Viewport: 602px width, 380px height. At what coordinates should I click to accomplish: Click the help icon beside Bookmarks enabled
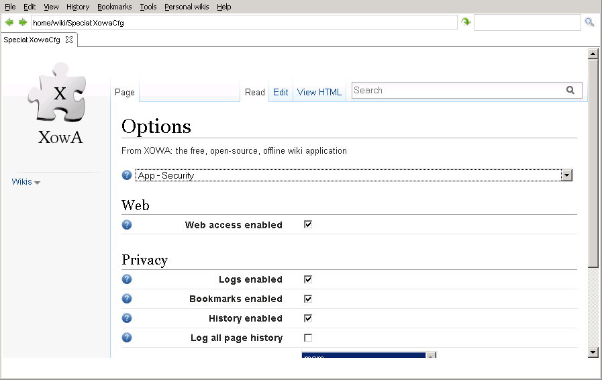tap(127, 299)
